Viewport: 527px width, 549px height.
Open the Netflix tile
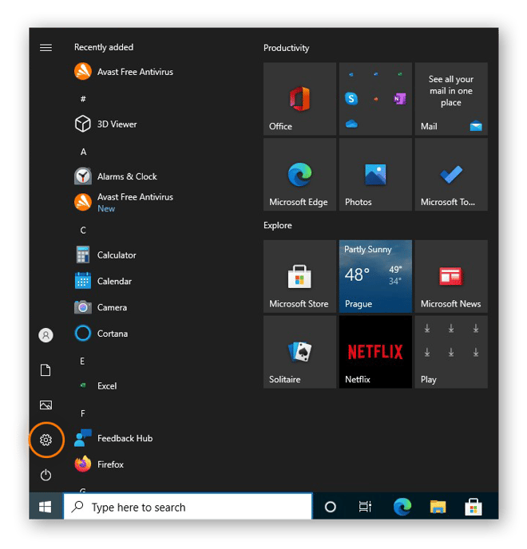pyautogui.click(x=375, y=352)
